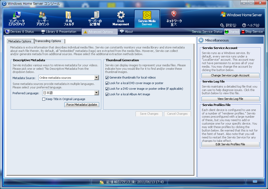Viewport: 268px width, 189px height.
Task: Expand the Metadata Source dropdown
Action: 97,78
